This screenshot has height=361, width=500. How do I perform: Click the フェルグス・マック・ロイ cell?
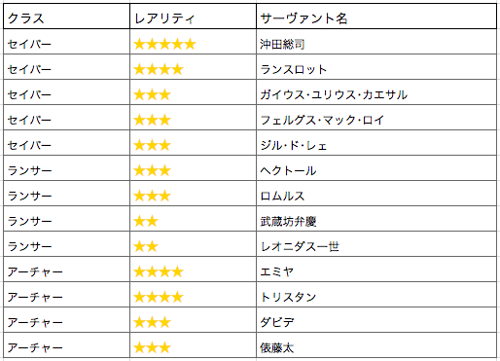[376, 118]
